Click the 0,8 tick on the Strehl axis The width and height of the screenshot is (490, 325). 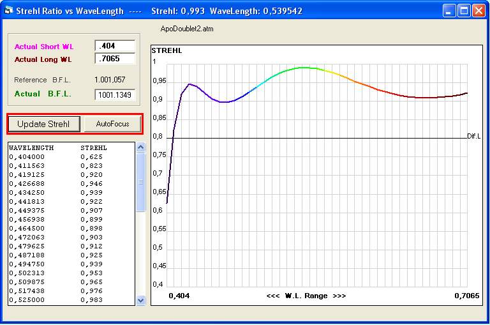(158, 137)
